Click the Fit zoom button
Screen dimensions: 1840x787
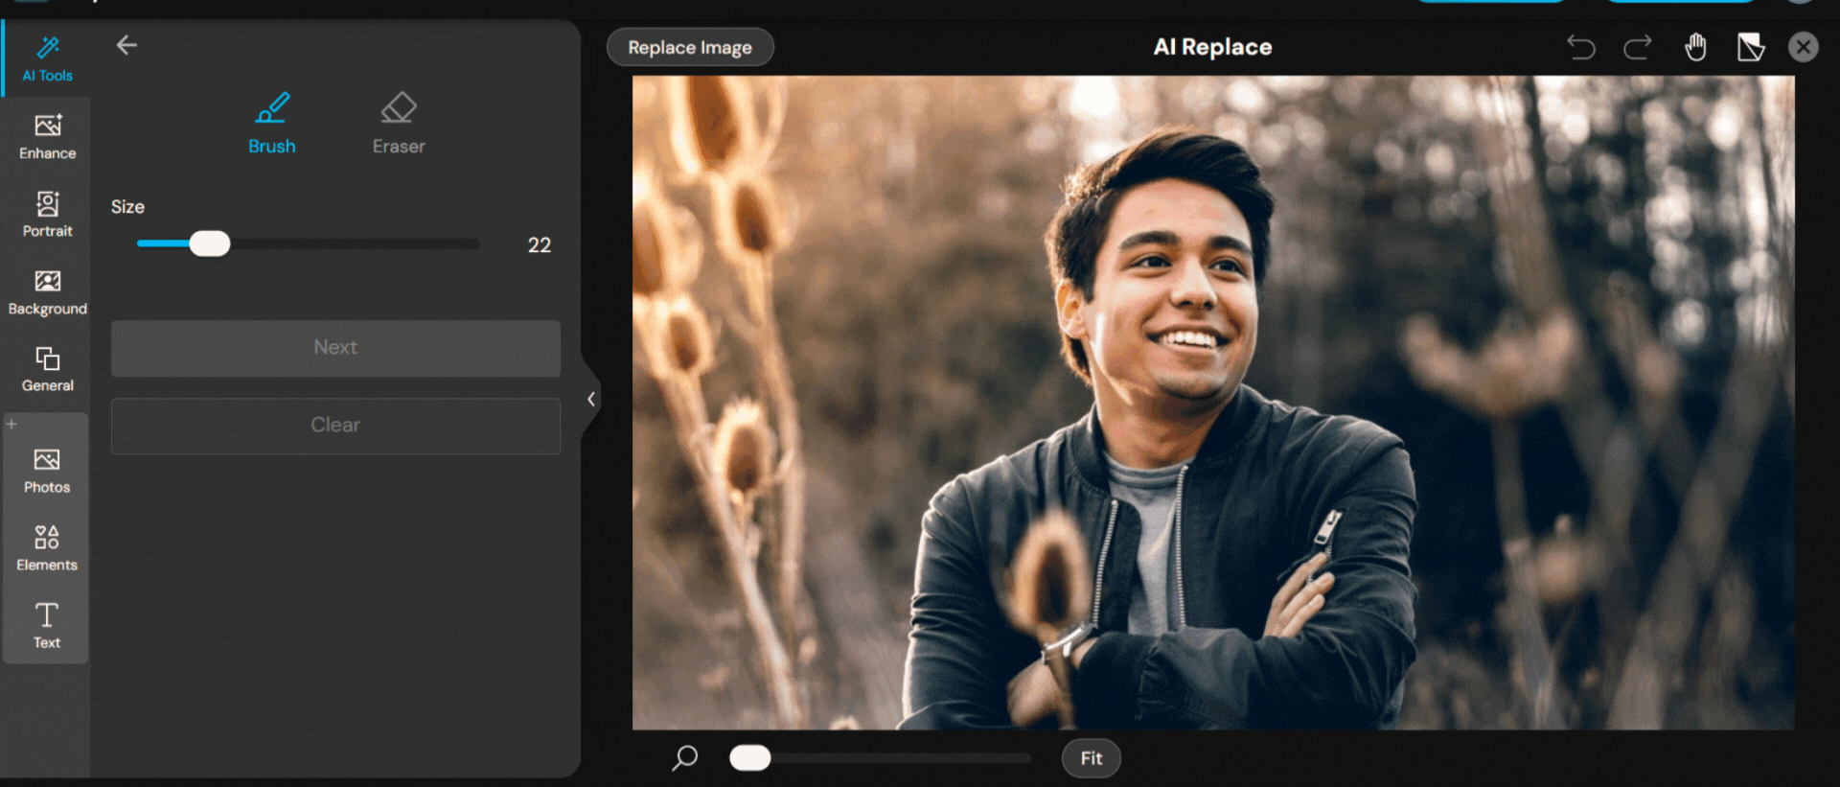tap(1091, 758)
